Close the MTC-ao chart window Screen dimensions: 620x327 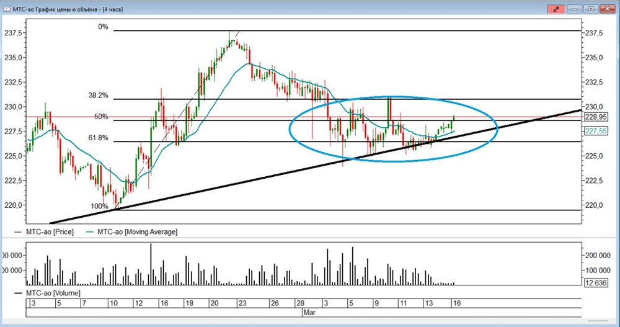click(x=607, y=9)
